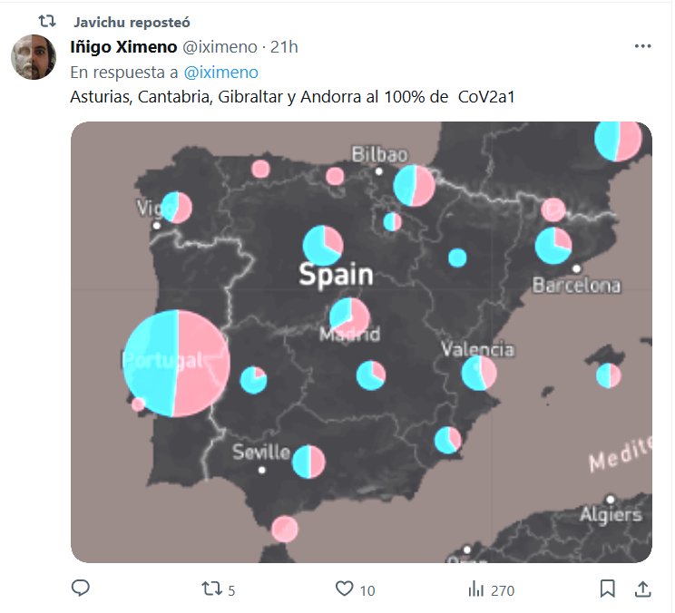Open the 21h timestamp link
Image resolution: width=675 pixels, height=613 pixels.
283,46
